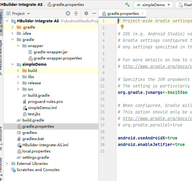Image resolution: width=192 pixels, height=181 pixels.
Task: Expand the build folder
Action: [18, 70]
